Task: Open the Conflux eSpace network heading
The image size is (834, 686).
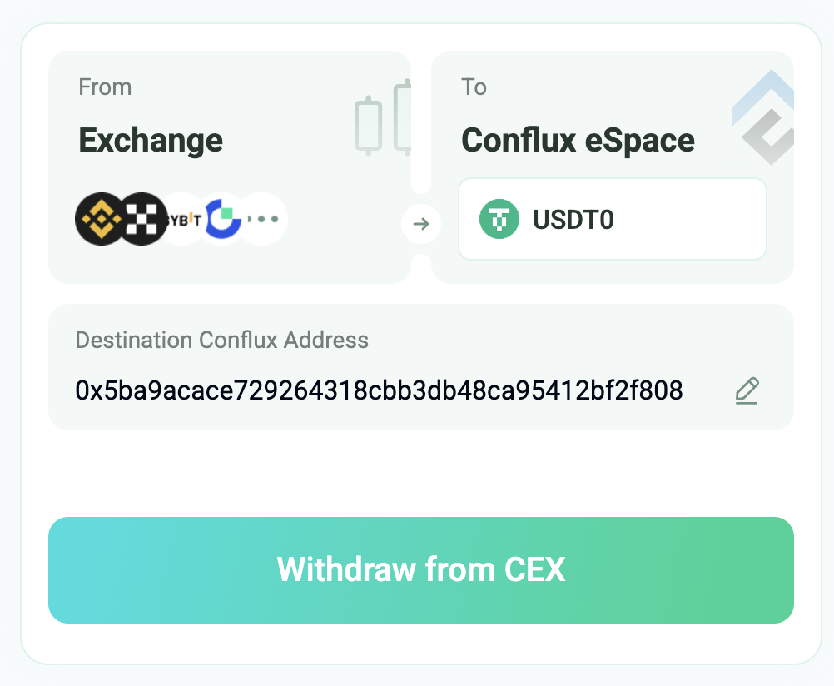Action: [x=578, y=140]
